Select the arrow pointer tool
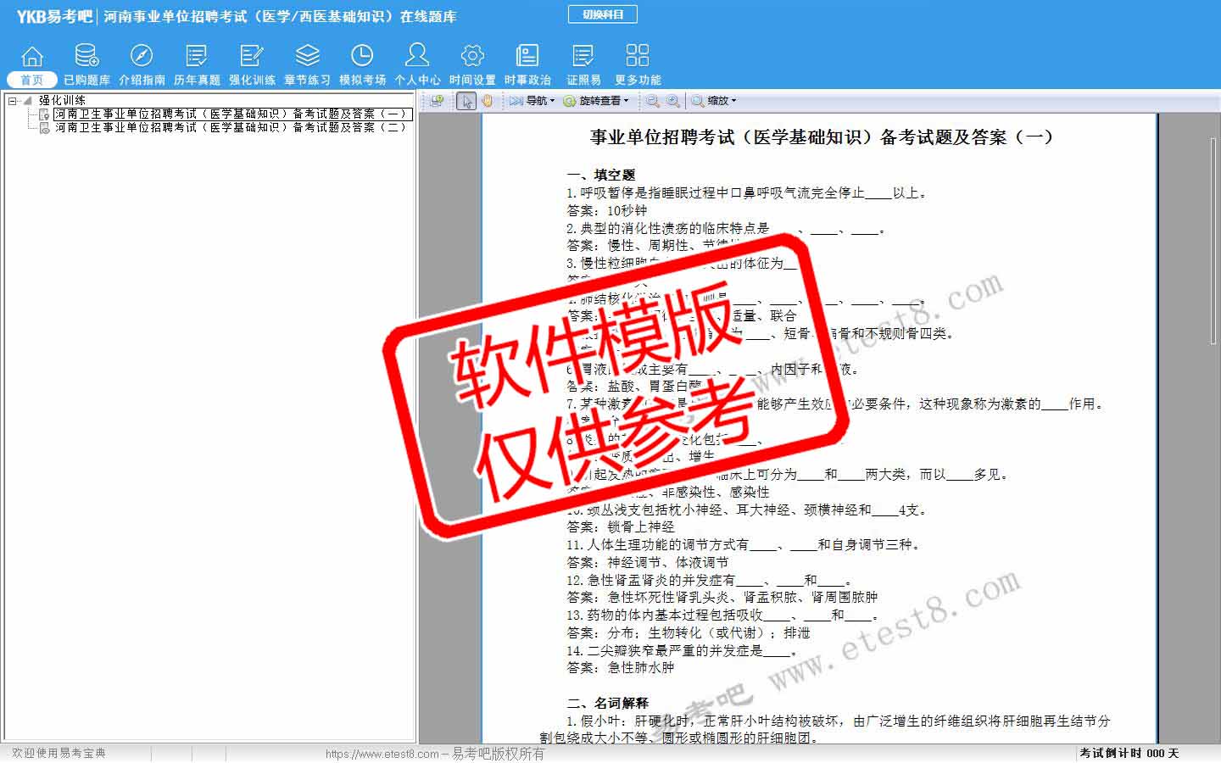The image size is (1221, 763). tap(466, 101)
